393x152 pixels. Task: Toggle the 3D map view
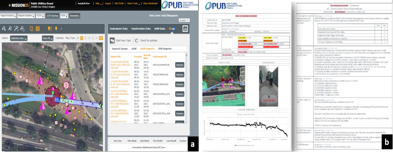click(101, 38)
